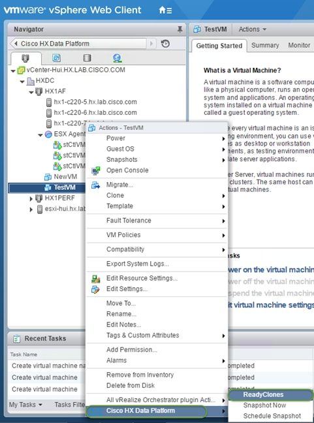This screenshot has width=314, height=423.
Task: Switch to Storage view tab
Action: coord(87,57)
